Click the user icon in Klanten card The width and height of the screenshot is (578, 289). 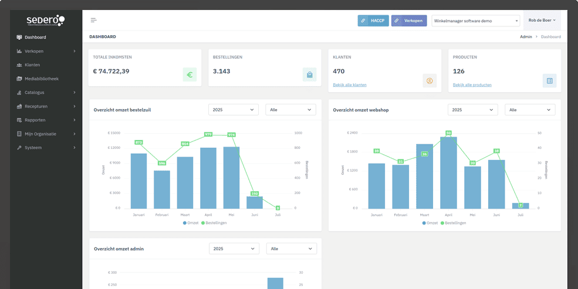(x=430, y=81)
